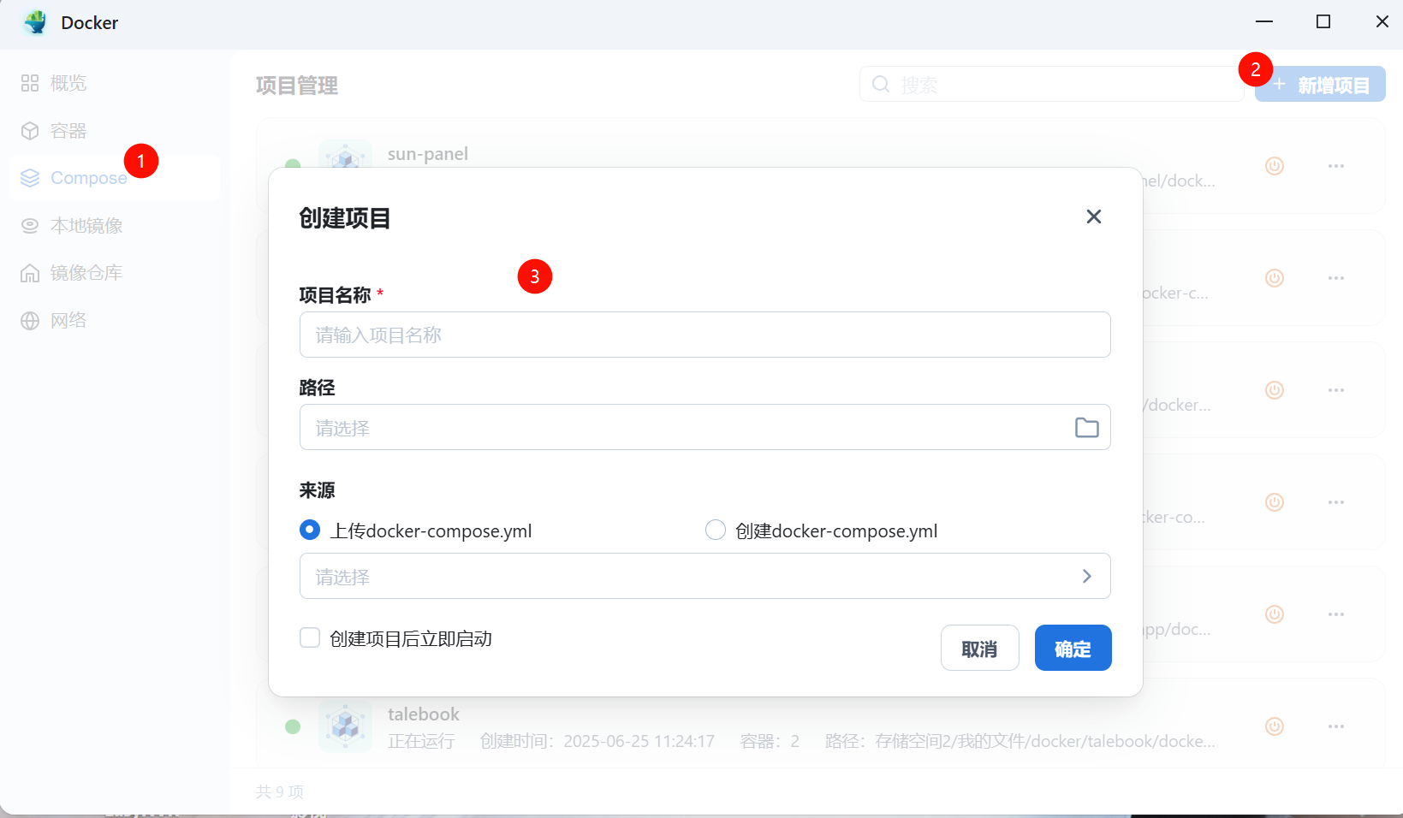This screenshot has width=1403, height=818.
Task: Click the Compose layers icon
Action: coord(30,178)
